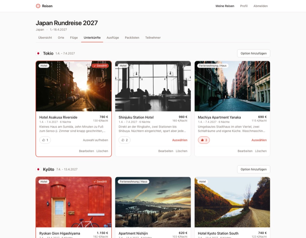This screenshot has height=238, width=306.
Task: Click the Gewählt badge on Hotel Asakusa Riverside
Action: (x=100, y=66)
